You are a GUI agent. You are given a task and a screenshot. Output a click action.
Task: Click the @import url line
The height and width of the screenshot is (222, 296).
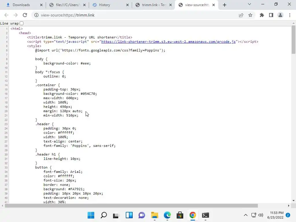100,50
